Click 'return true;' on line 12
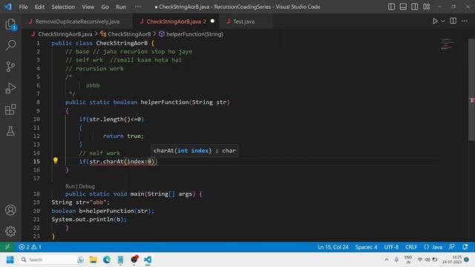 [x=123, y=136]
